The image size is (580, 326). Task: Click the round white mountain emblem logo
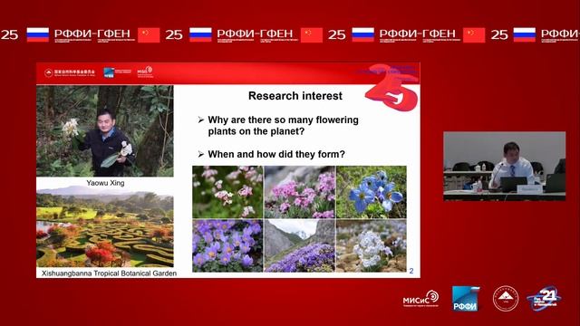click(506, 298)
